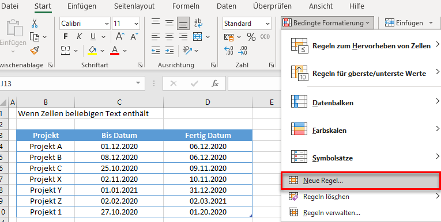The image size is (441, 222).
Task: Click the borders icon
Action: pyautogui.click(x=66, y=51)
